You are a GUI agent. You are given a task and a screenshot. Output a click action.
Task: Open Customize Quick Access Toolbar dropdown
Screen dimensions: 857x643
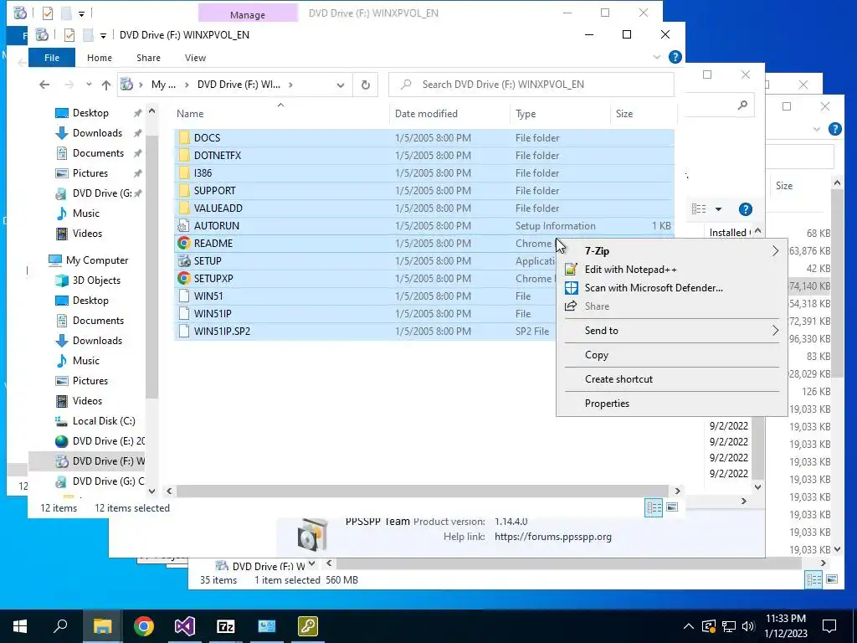pyautogui.click(x=103, y=35)
